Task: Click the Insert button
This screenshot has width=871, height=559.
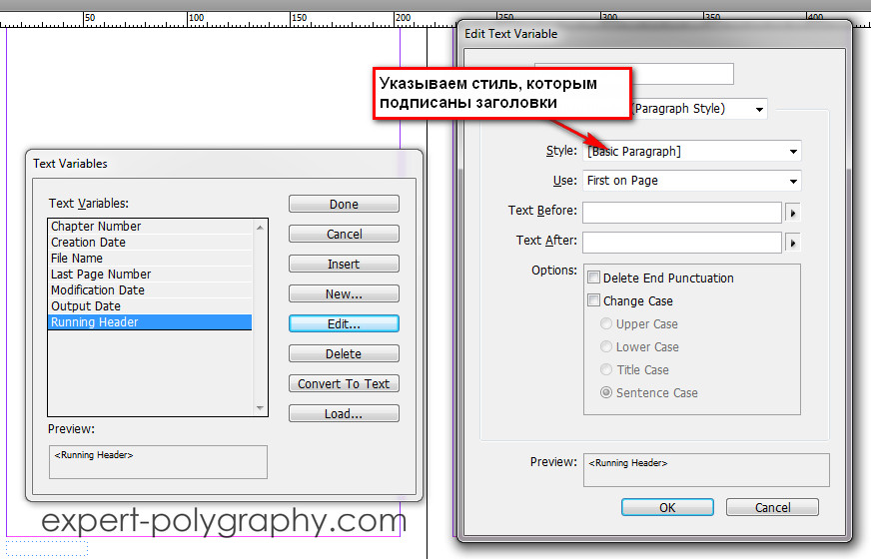Action: [344, 264]
